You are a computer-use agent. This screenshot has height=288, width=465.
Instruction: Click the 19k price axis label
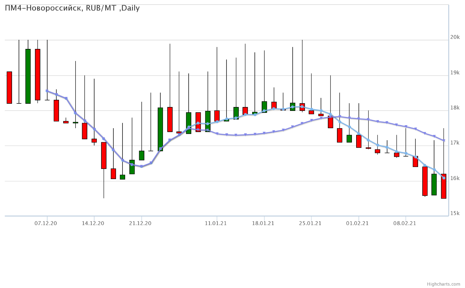click(x=455, y=72)
